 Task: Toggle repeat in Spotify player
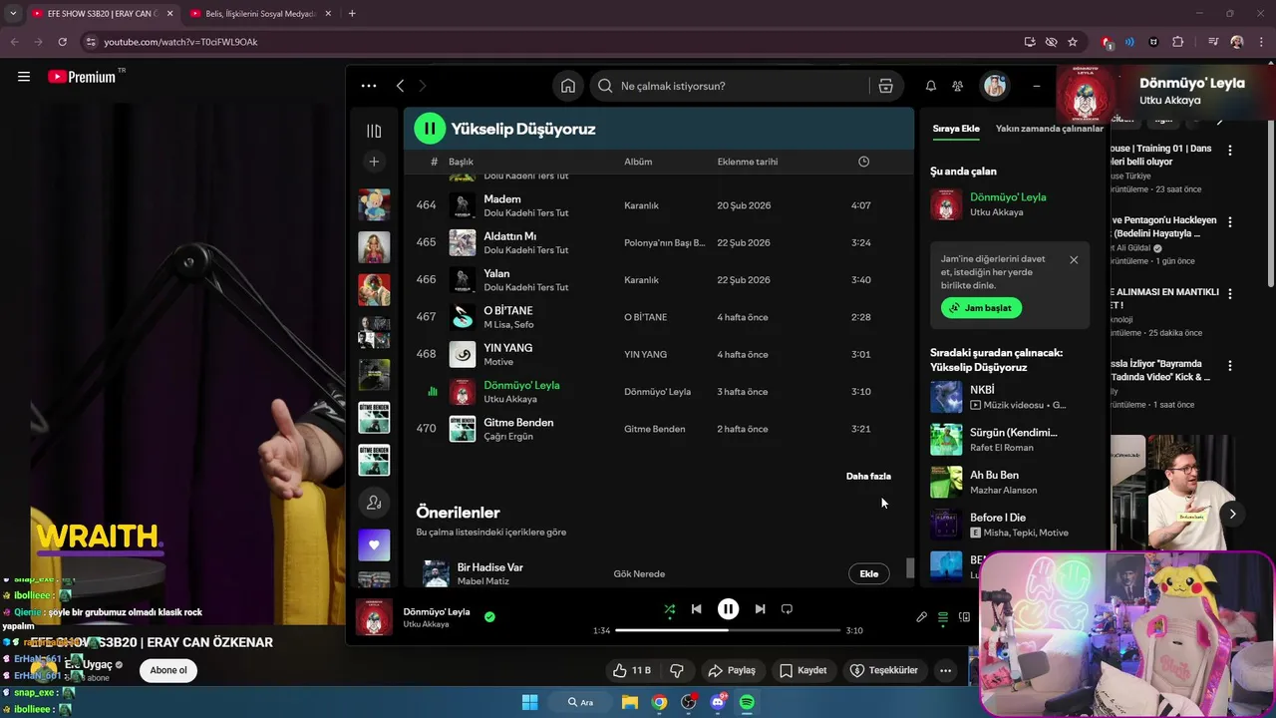click(787, 608)
